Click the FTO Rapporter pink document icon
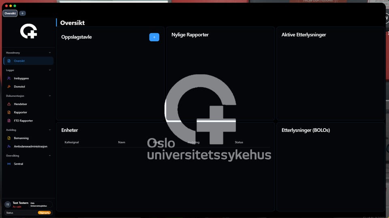 (x=9, y=121)
